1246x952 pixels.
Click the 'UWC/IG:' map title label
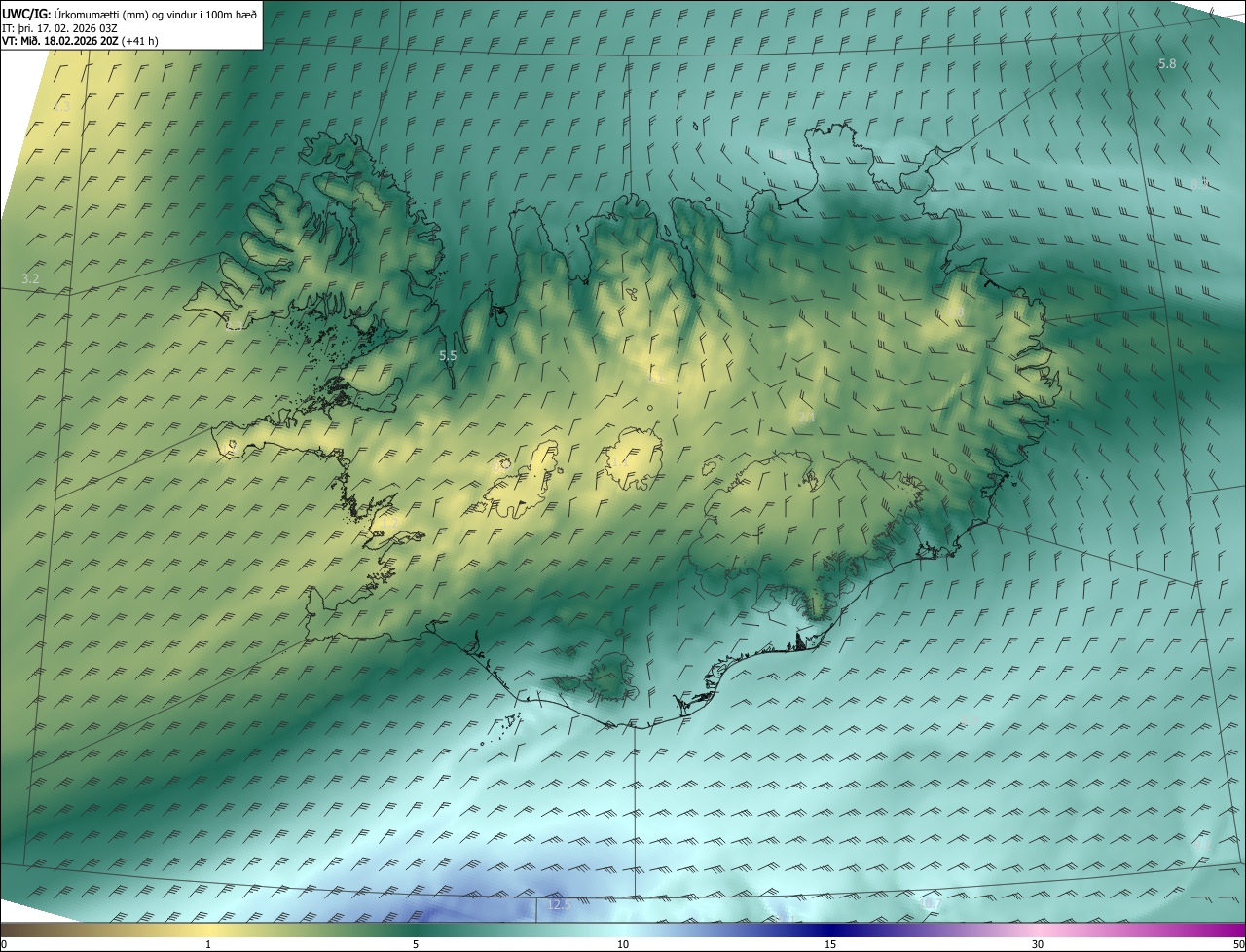click(x=26, y=14)
